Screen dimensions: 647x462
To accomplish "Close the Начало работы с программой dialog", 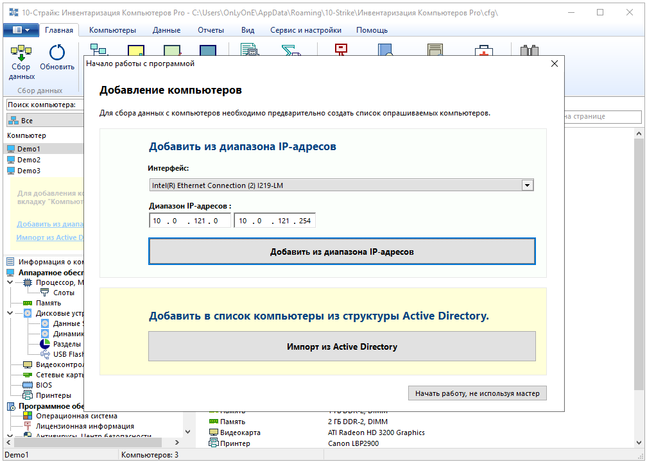I will (x=555, y=64).
